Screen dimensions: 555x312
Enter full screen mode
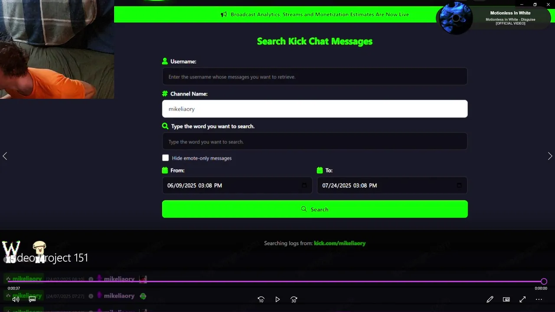[x=522, y=299]
